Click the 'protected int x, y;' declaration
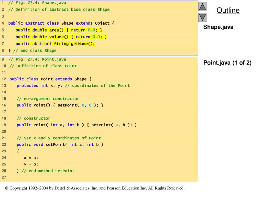Image resolution: width=262 pixels, height=197 pixels. pyautogui.click(x=39, y=86)
